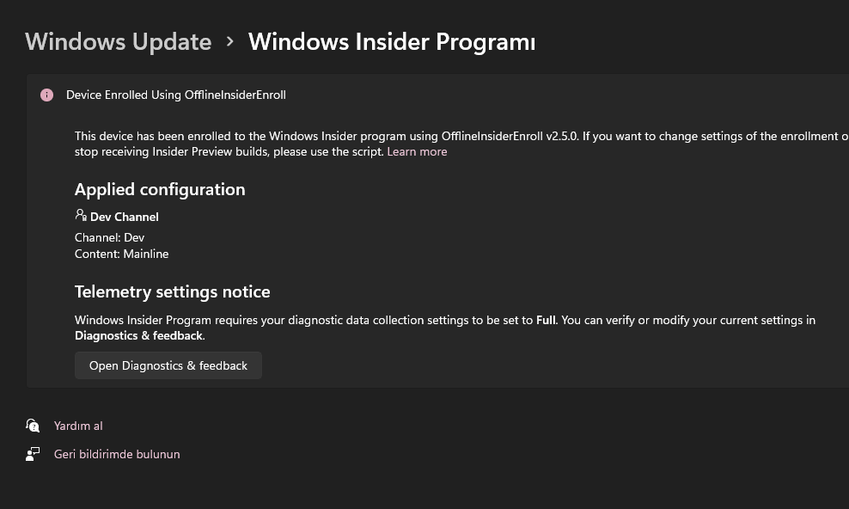The image size is (849, 509).
Task: Click the Content: Mainline line
Action: (121, 254)
